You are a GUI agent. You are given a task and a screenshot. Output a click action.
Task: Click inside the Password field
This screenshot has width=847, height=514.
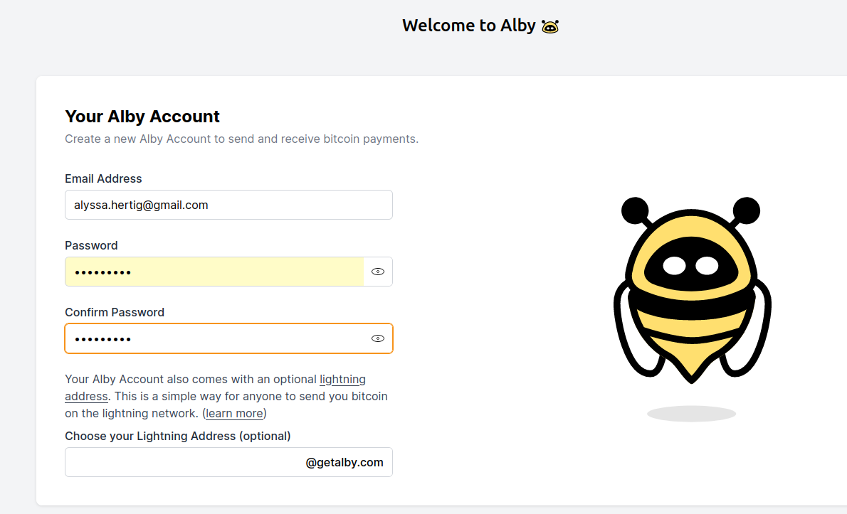click(214, 272)
